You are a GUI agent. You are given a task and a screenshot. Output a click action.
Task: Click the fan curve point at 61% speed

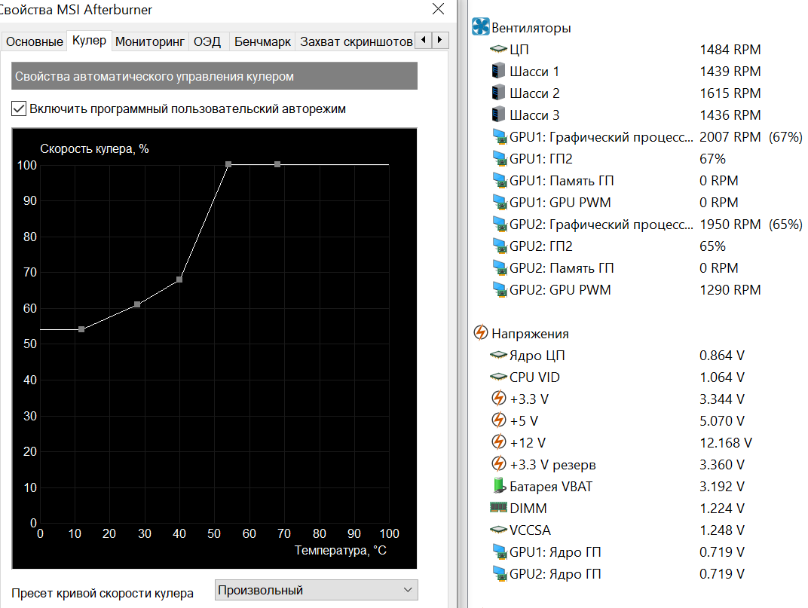[x=137, y=304]
